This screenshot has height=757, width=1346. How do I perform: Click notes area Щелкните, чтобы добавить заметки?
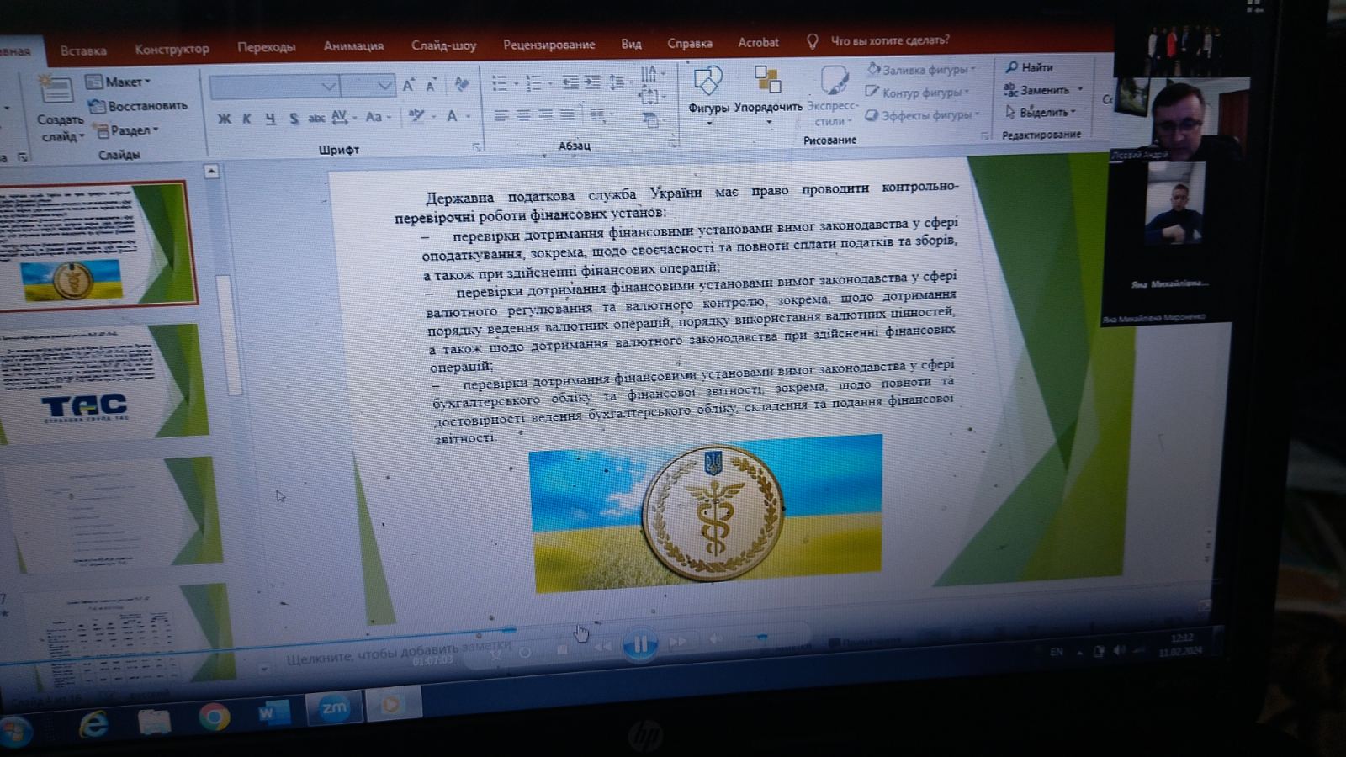tap(398, 652)
